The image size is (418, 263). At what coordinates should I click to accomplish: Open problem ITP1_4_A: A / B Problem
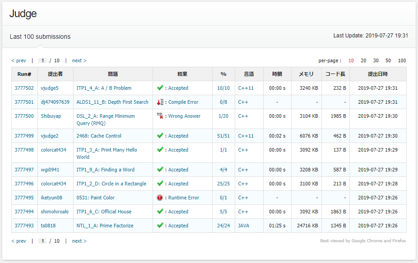(x=104, y=88)
